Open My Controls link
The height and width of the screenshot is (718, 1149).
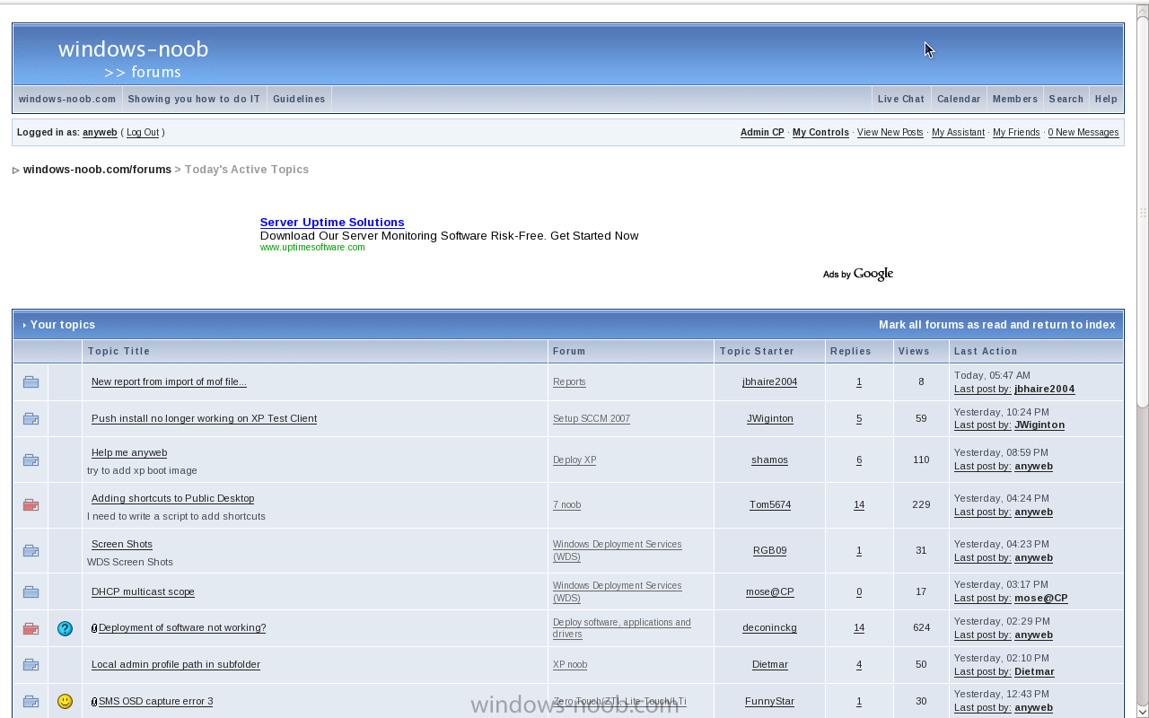[x=820, y=133]
